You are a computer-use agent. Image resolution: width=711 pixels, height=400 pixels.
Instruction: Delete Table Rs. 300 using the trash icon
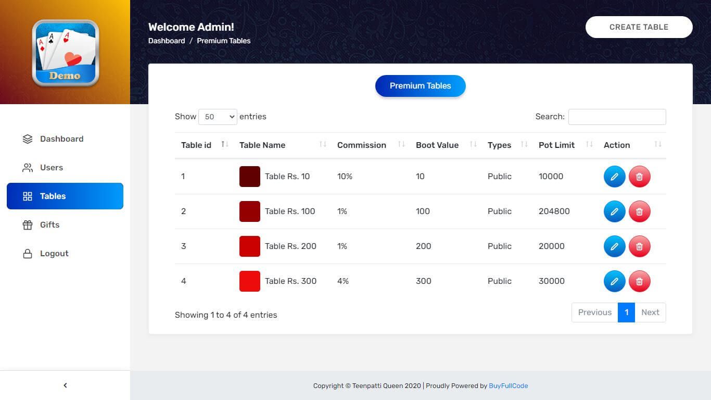(639, 281)
